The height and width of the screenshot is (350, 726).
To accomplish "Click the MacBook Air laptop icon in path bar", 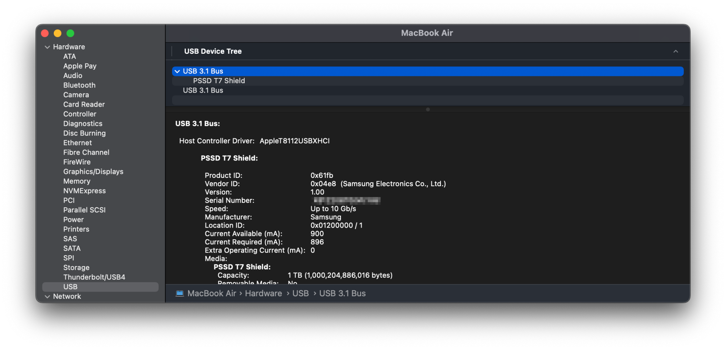I will click(180, 293).
